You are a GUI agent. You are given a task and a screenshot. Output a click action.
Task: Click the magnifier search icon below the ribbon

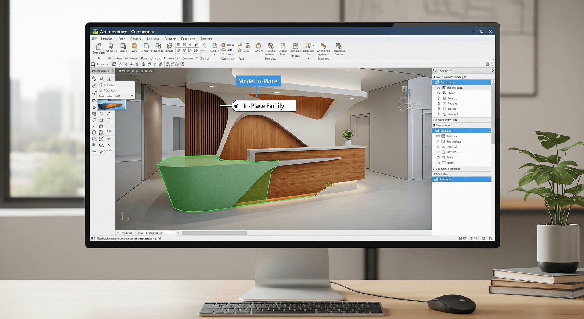pyautogui.click(x=93, y=64)
